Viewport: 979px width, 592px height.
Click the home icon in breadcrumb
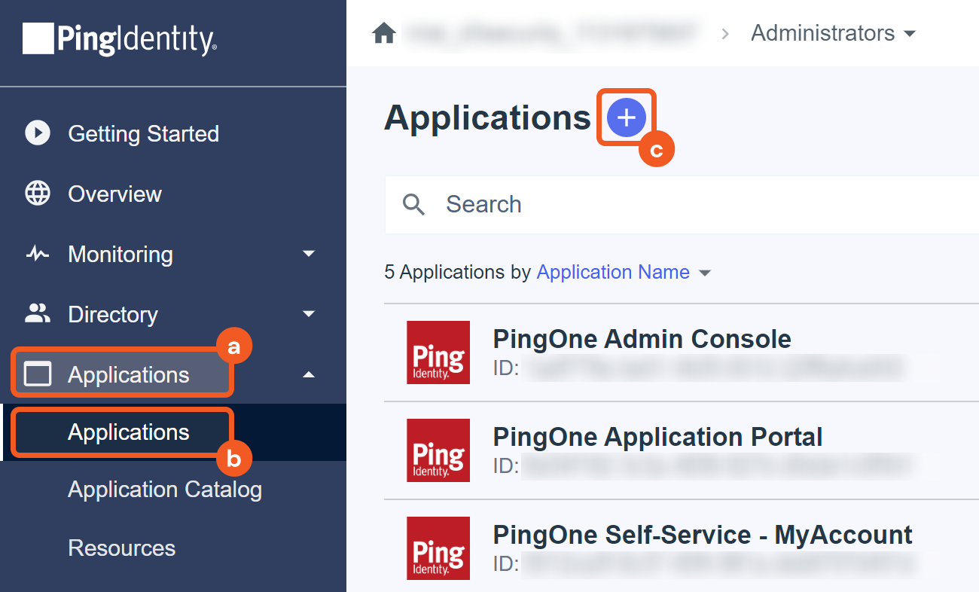(384, 34)
